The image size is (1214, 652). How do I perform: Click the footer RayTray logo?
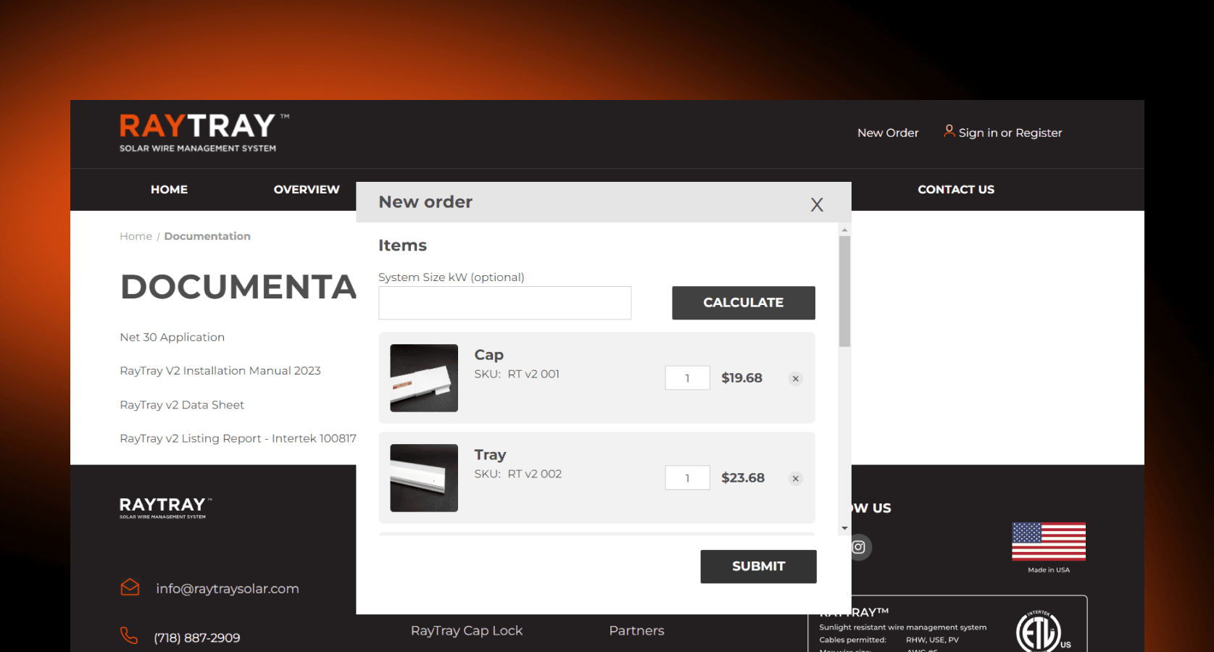coord(165,508)
